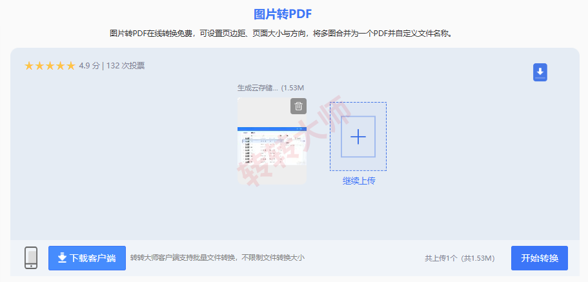Screen dimensions: 588x282
Task: Start conversion with 开始转换 button
Action: (x=539, y=258)
